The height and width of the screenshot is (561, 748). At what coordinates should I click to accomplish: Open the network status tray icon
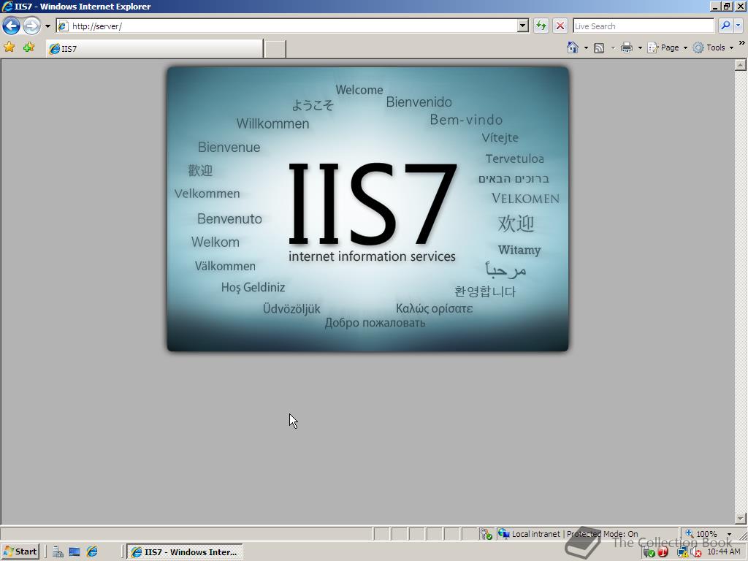coord(682,552)
